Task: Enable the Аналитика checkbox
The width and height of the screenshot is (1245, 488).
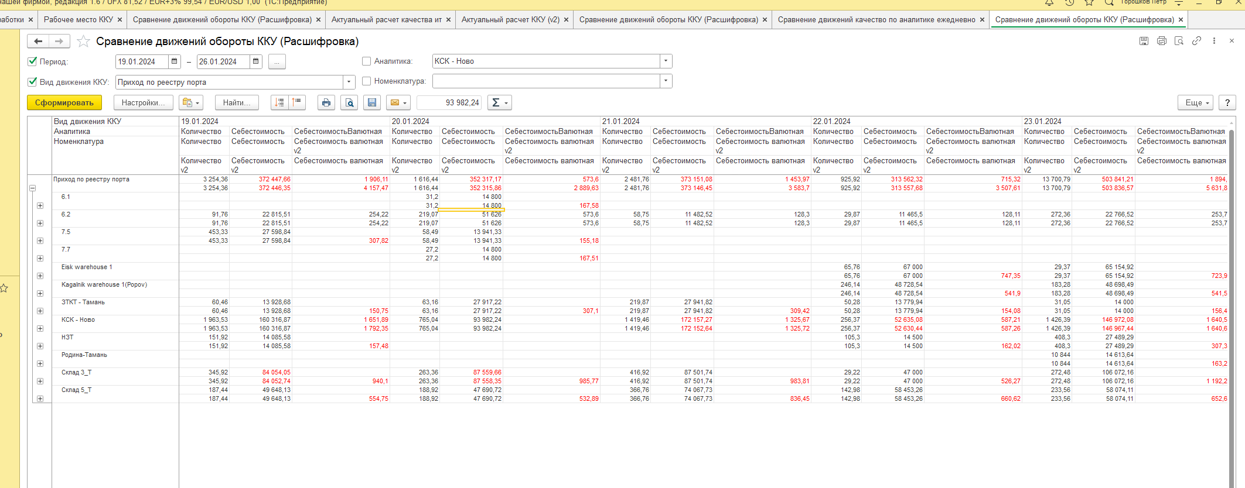Action: (x=367, y=61)
